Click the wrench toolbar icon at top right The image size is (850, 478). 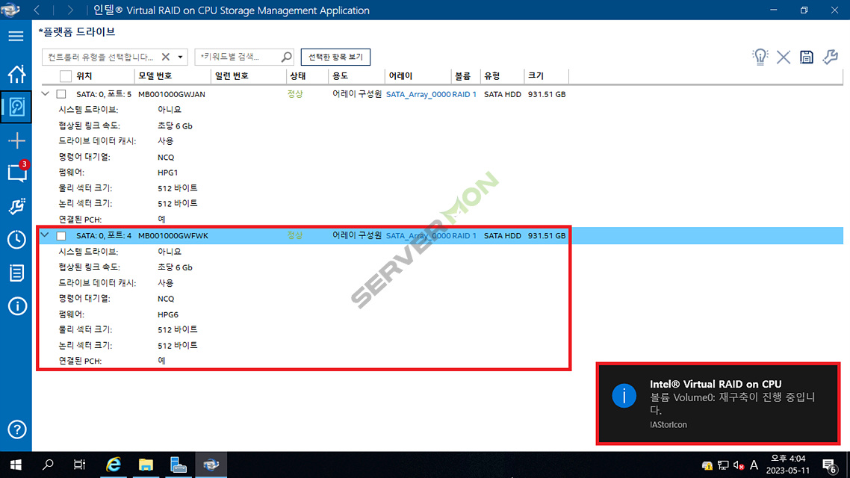click(830, 56)
